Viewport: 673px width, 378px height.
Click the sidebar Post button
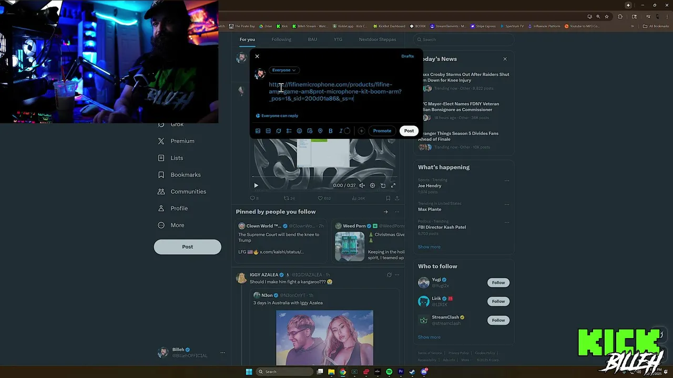pos(187,247)
